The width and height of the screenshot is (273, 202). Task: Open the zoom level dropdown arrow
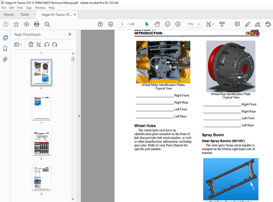199,24
